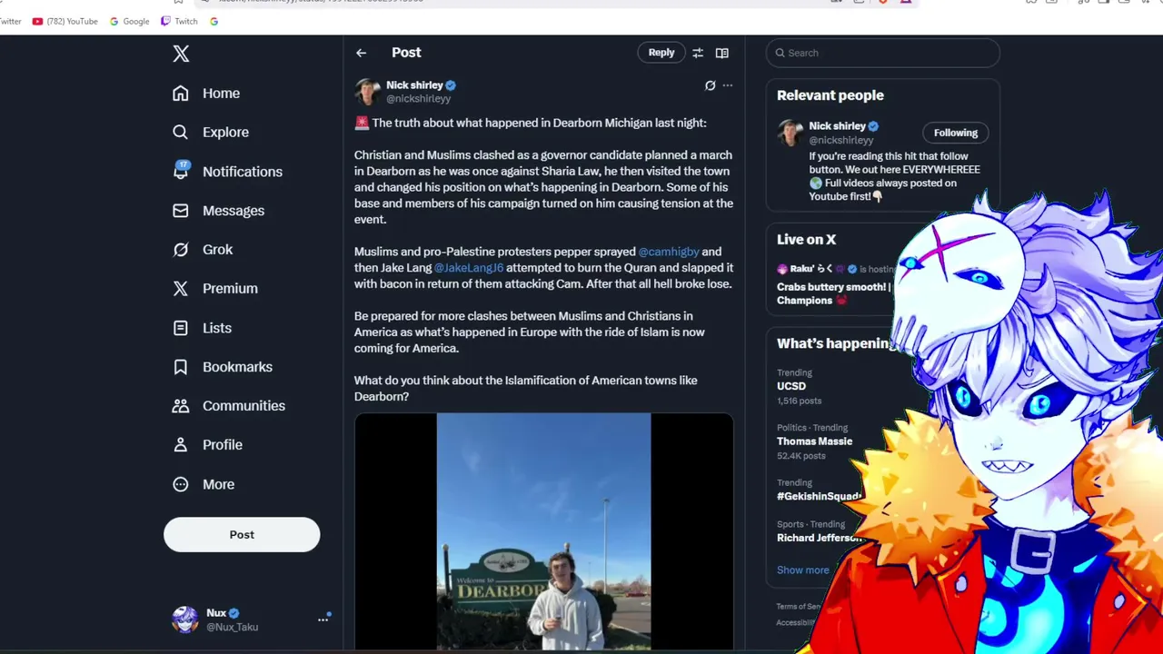Screen dimensions: 1163x654
Task: Open Nick shirley in Relevant people
Action: pyautogui.click(x=838, y=126)
